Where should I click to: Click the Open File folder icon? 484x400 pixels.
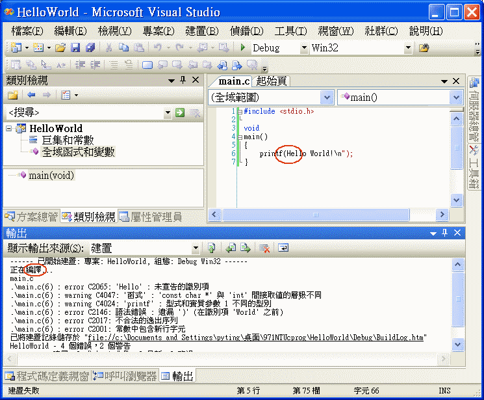pyautogui.click(x=60, y=47)
